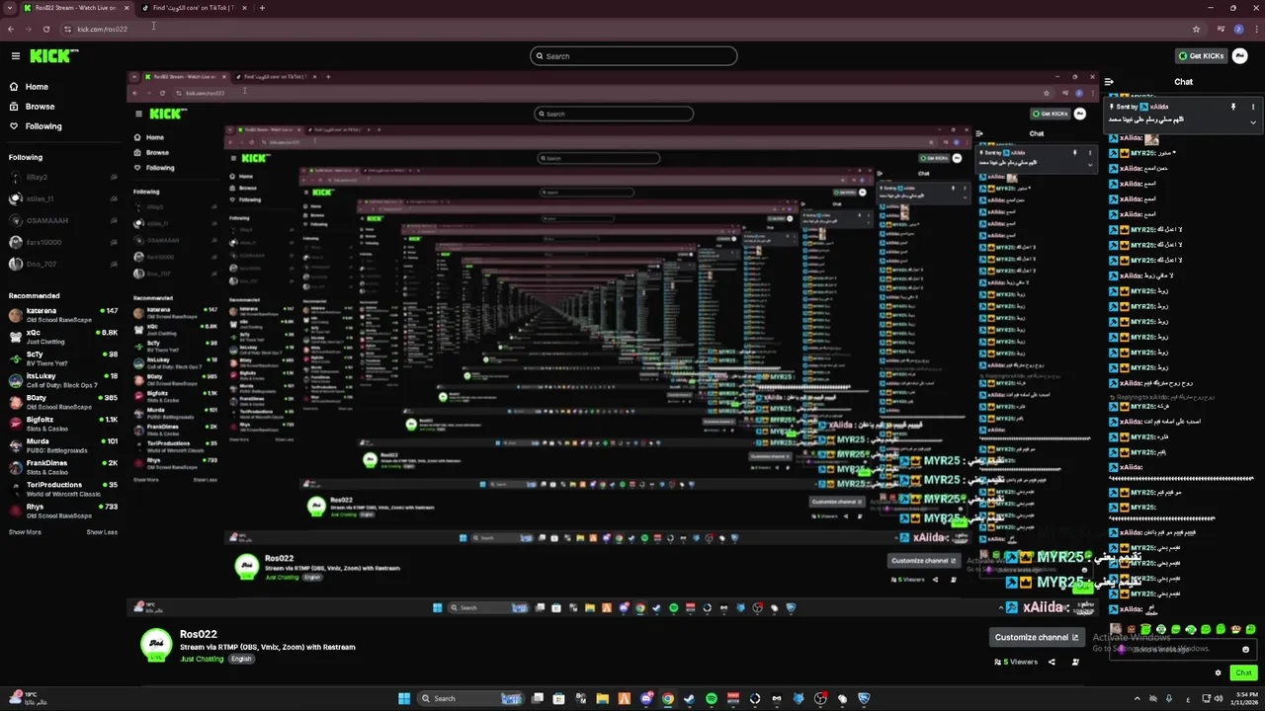Click the browser back arrow

point(11,29)
